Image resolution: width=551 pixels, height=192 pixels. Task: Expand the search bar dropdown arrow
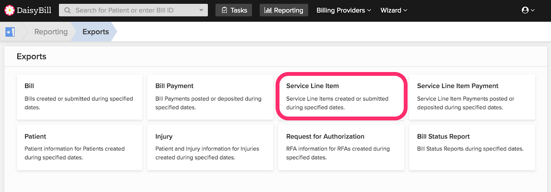pyautogui.click(x=201, y=10)
